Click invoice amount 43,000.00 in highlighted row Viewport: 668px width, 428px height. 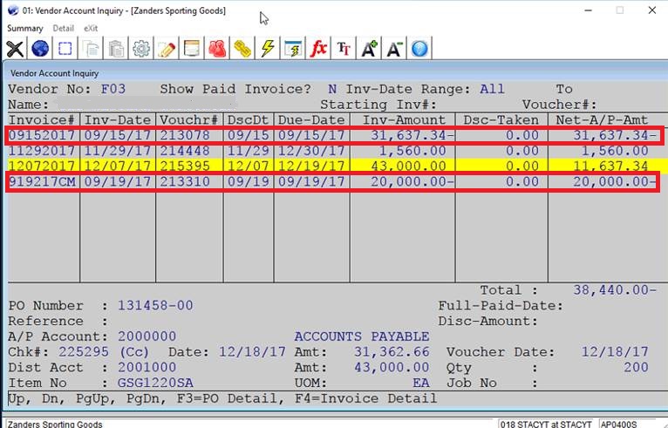(408, 166)
